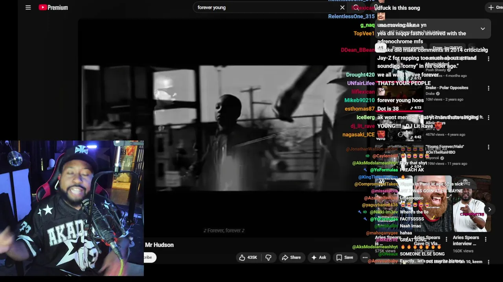Click the Pooh Shiesty channel name
The height and width of the screenshot is (282, 503).
coord(436,70)
